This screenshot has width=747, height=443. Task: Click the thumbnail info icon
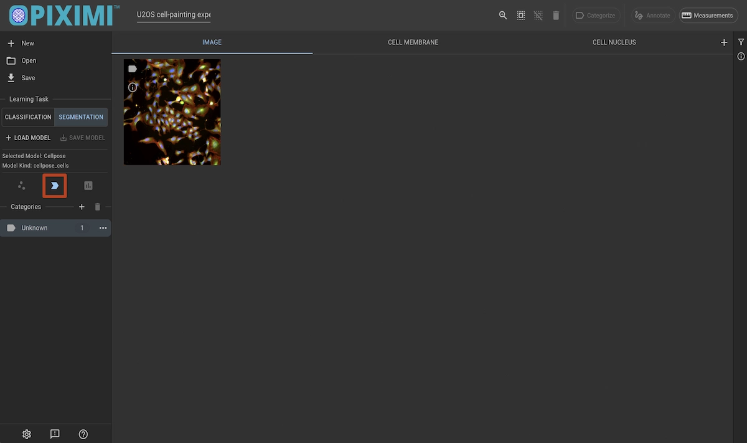[133, 87]
